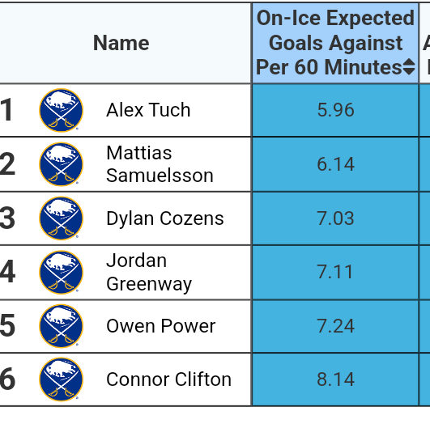The image size is (430, 445).
Task: Click the 5.96 value cell
Action: tap(335, 110)
